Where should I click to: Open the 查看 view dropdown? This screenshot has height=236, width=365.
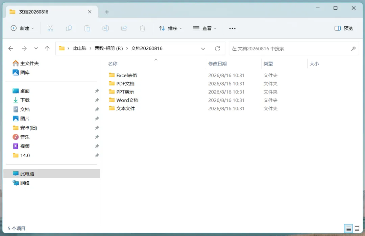tap(204, 28)
